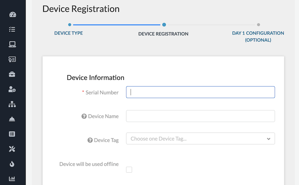299x185 pixels.
Task: Open the wrench and screwdriver tools icon
Action: click(x=12, y=149)
